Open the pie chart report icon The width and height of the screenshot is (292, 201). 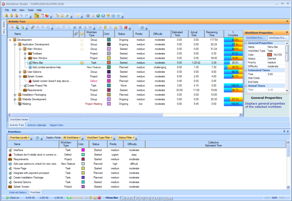coord(47,16)
